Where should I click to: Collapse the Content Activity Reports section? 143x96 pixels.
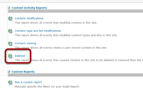(x=9, y=8)
